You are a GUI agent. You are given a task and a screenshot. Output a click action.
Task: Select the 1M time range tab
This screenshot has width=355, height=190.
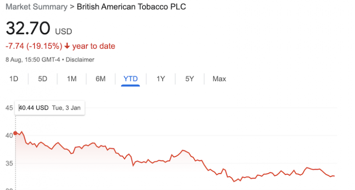pos(71,79)
